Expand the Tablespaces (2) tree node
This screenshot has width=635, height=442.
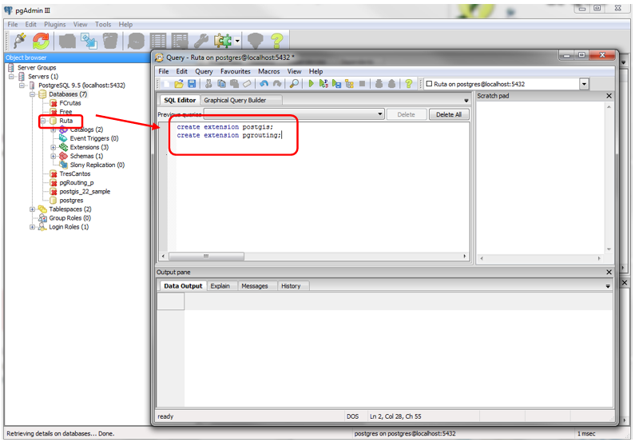(x=33, y=209)
